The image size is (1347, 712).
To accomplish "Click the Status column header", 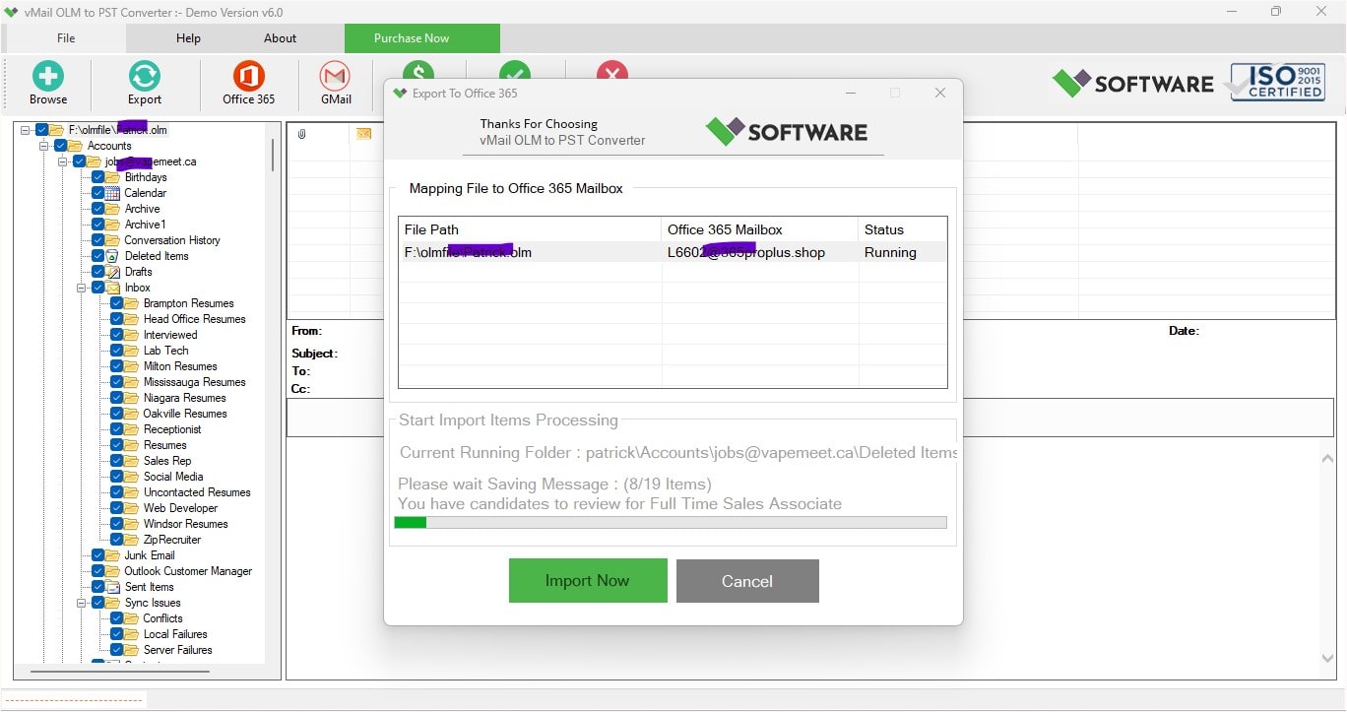I will coord(902,229).
